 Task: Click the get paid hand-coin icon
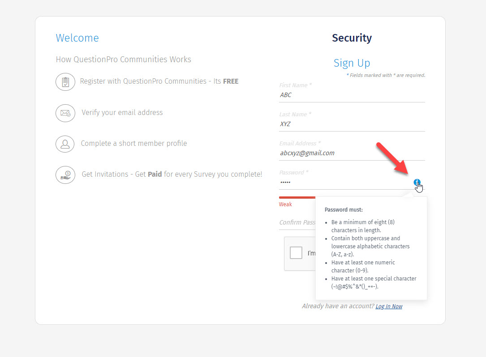65,175
